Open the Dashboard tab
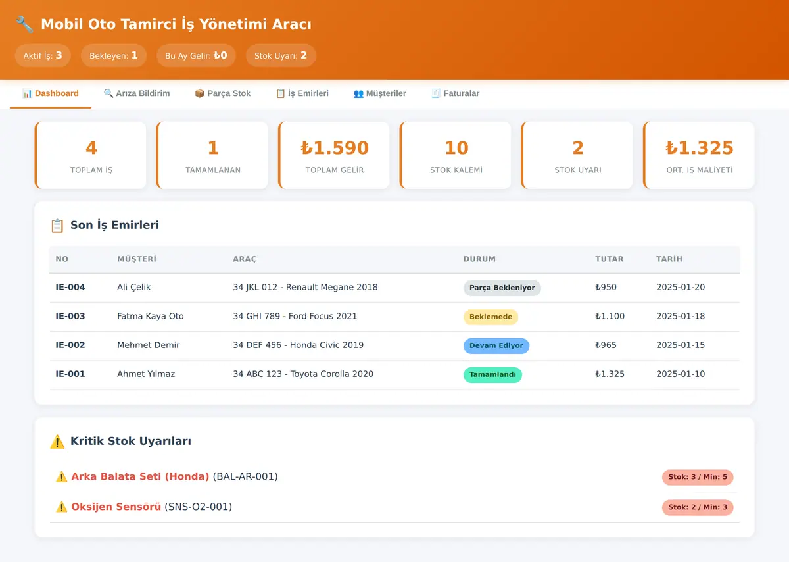Viewport: 789px width, 562px height. click(x=50, y=93)
